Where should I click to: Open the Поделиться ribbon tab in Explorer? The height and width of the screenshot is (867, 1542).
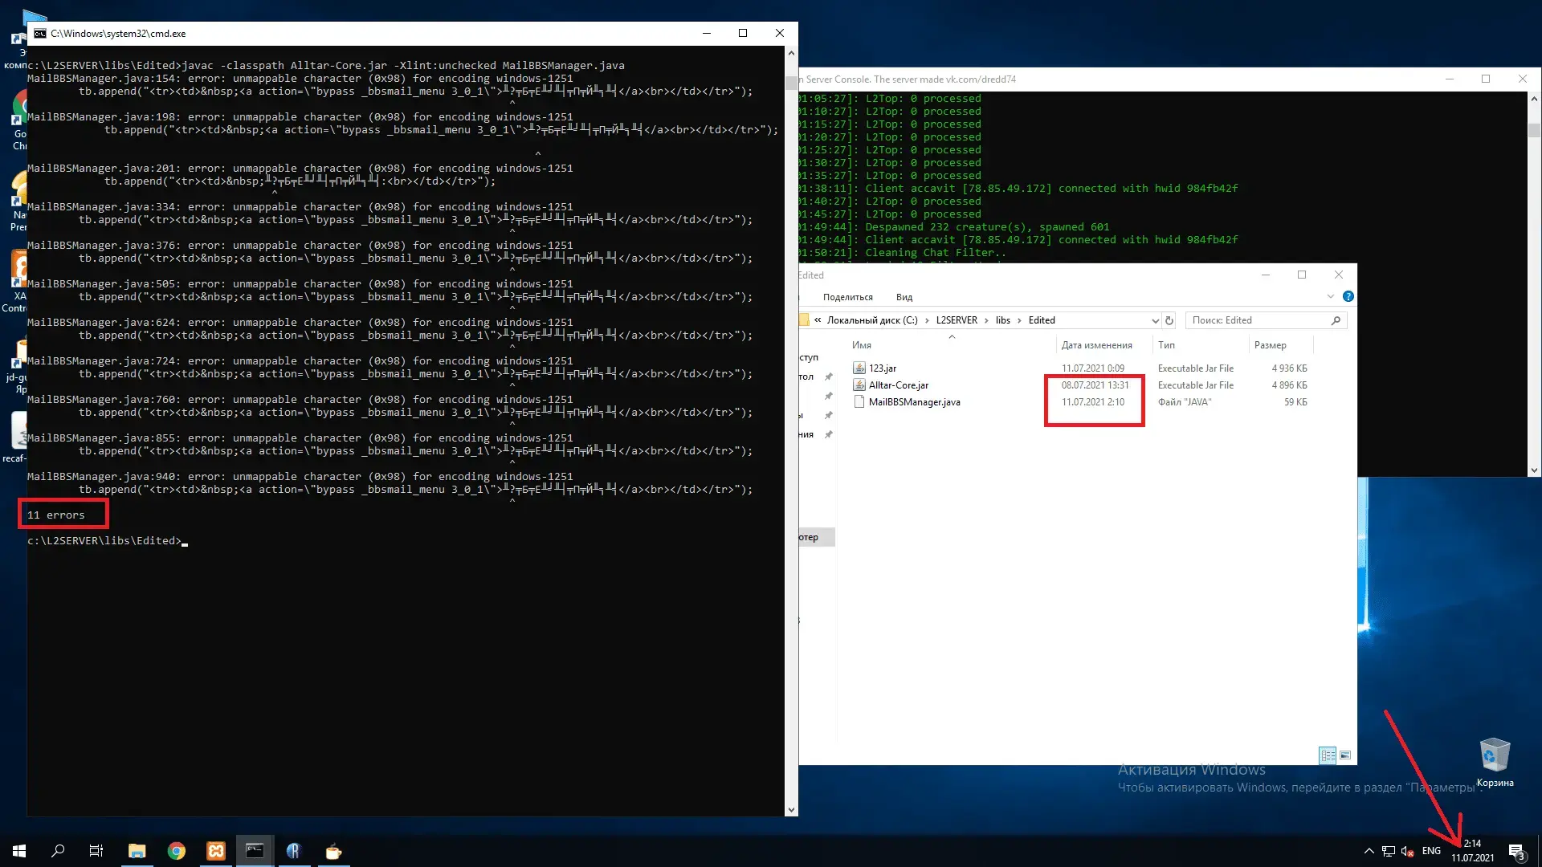coord(847,297)
